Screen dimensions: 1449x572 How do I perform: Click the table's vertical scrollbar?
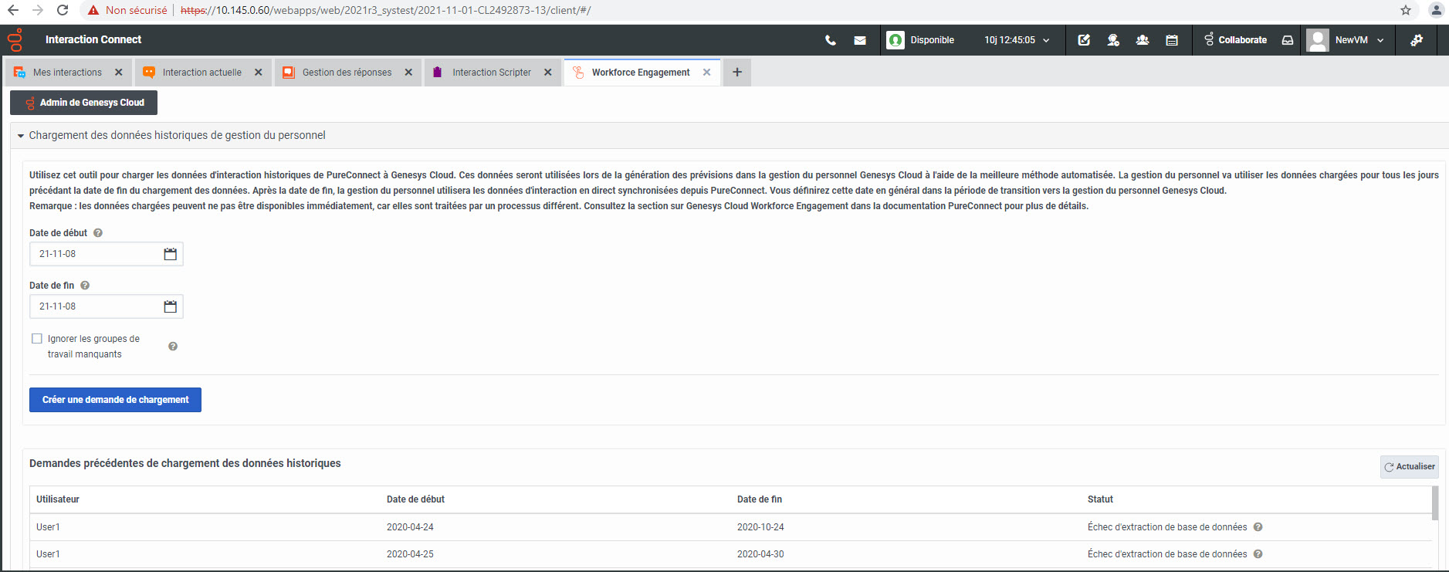(x=1435, y=503)
